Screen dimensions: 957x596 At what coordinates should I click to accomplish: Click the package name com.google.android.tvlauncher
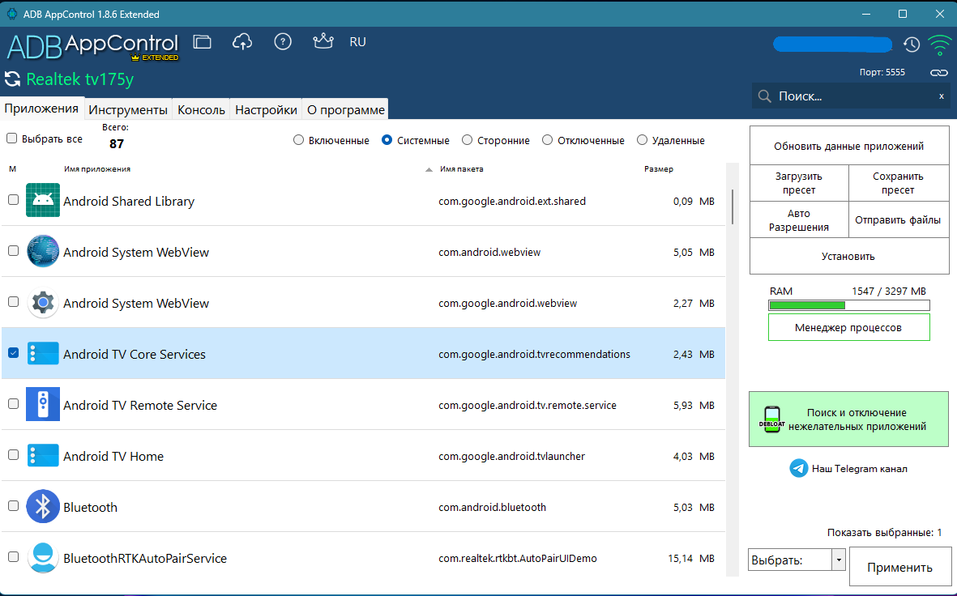(x=511, y=456)
